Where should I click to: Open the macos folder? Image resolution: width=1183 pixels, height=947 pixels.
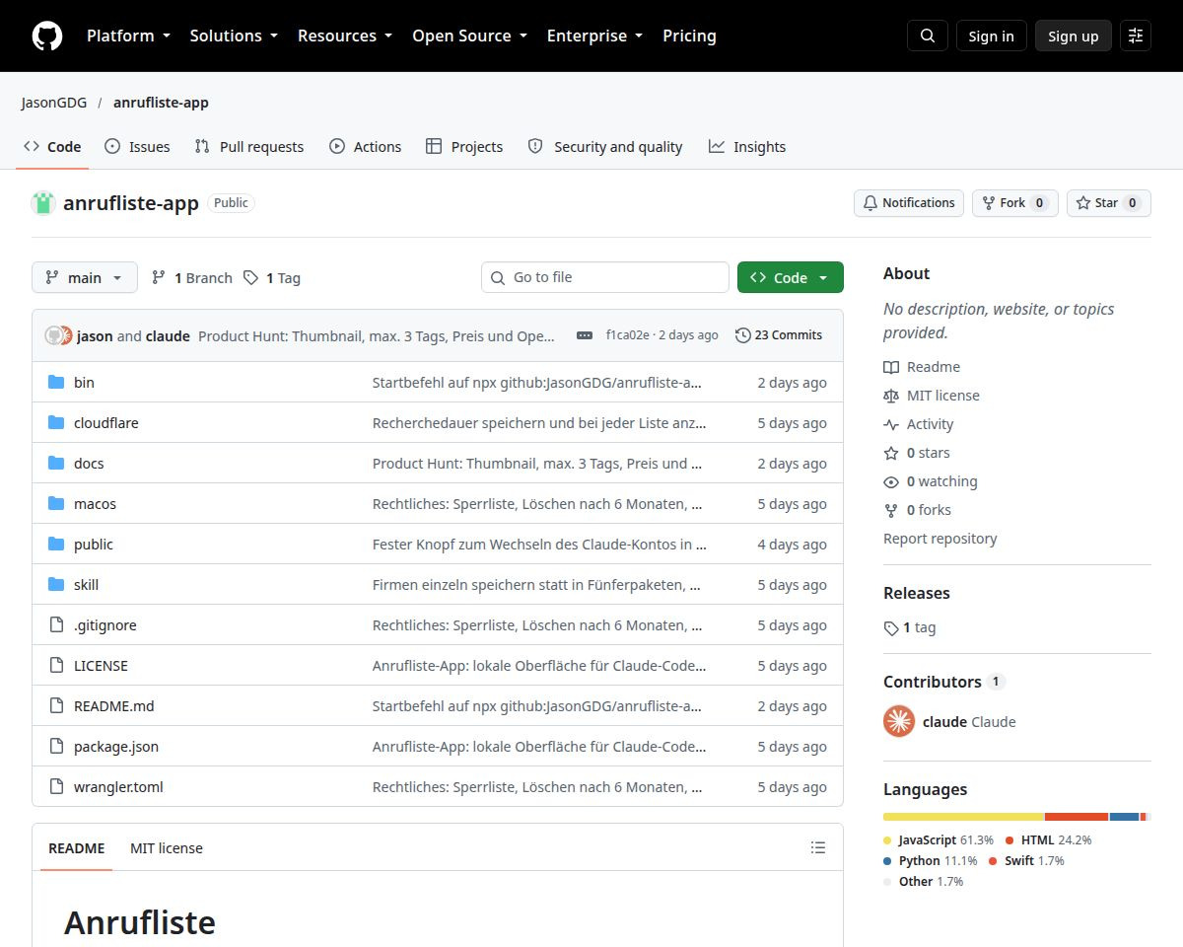click(95, 504)
